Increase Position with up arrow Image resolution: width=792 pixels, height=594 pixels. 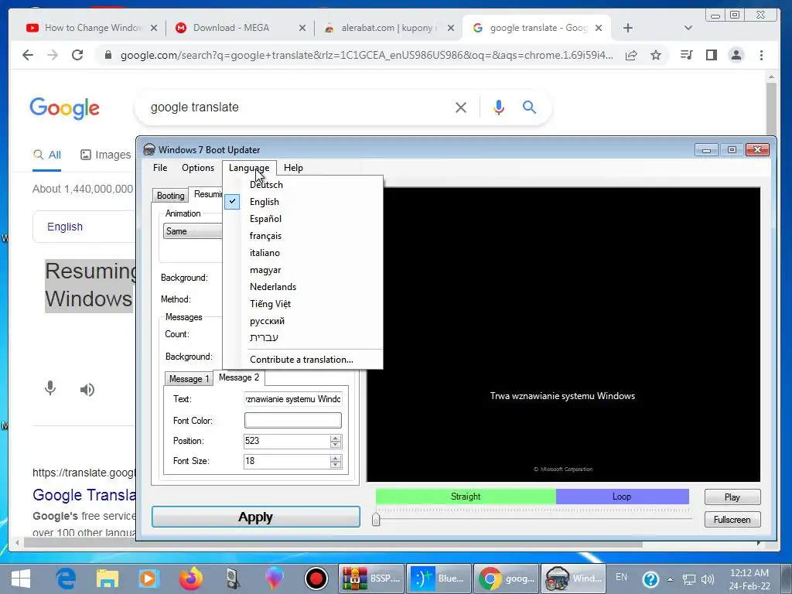tap(336, 438)
